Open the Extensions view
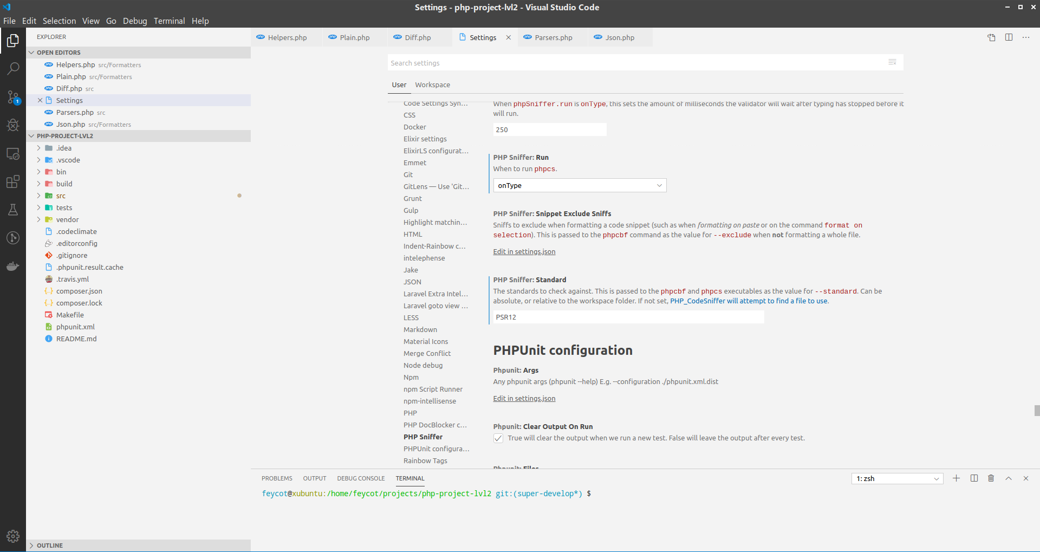 click(x=12, y=182)
